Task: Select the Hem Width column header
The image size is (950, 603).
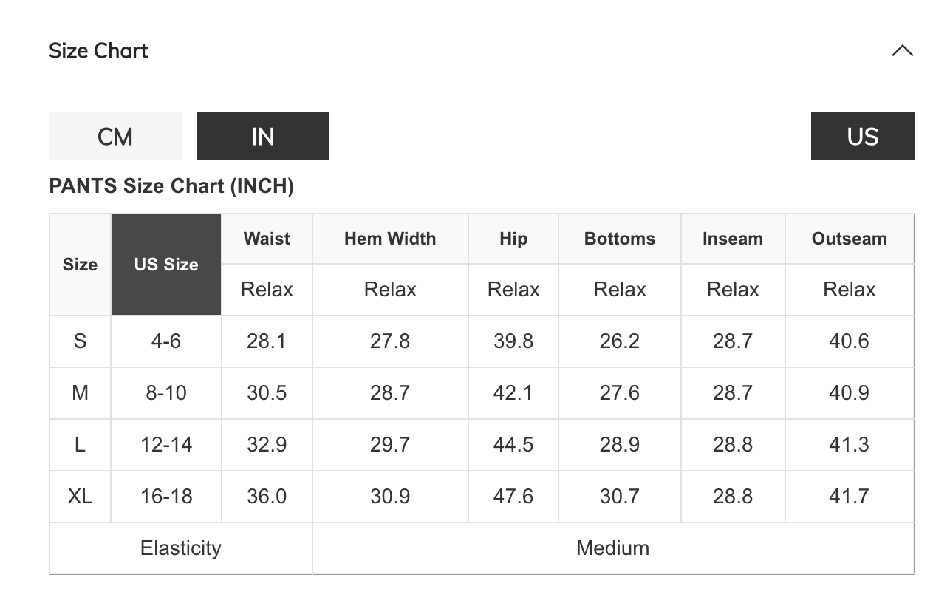Action: coord(390,239)
